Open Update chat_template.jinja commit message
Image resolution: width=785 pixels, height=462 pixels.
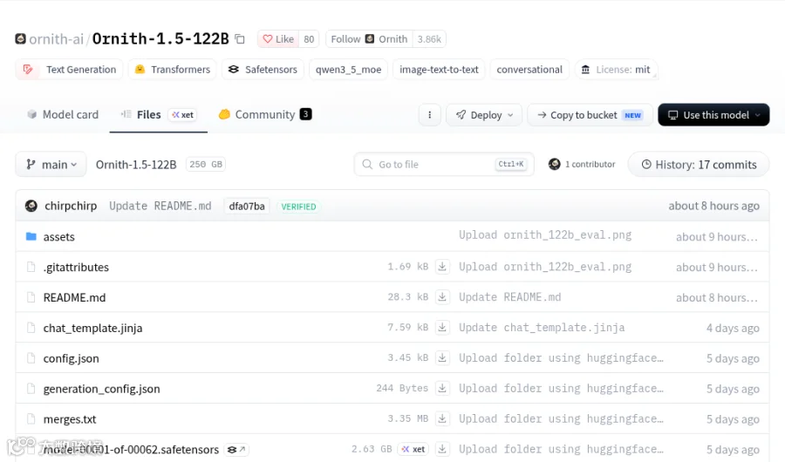pyautogui.click(x=542, y=328)
